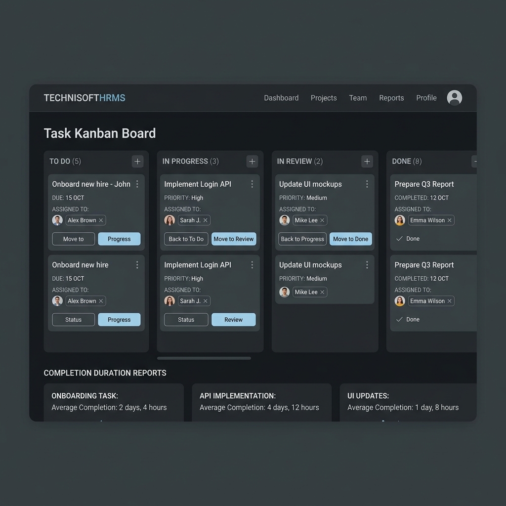Open options on Update UI mockups card without buttons

tap(367, 265)
